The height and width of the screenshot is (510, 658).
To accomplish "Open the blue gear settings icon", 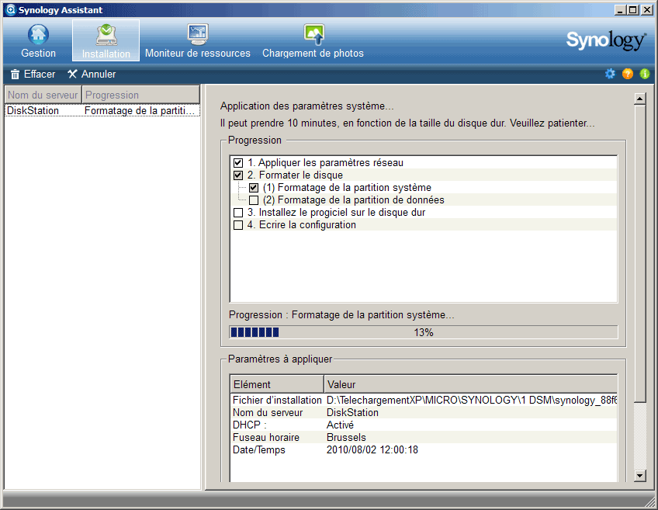I will [610, 75].
